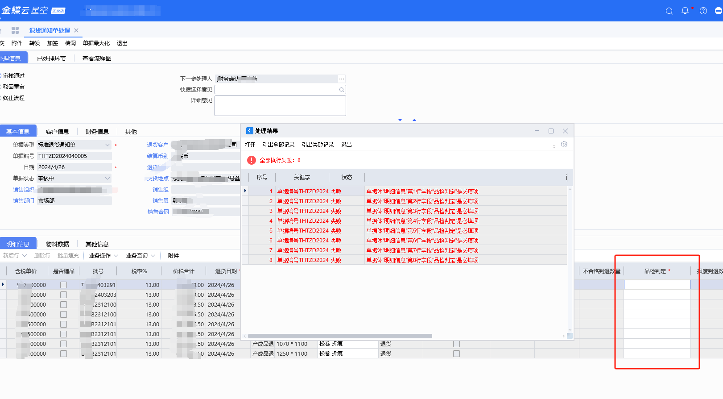Open the notifications bell icon
The width and height of the screenshot is (723, 399).
(685, 11)
